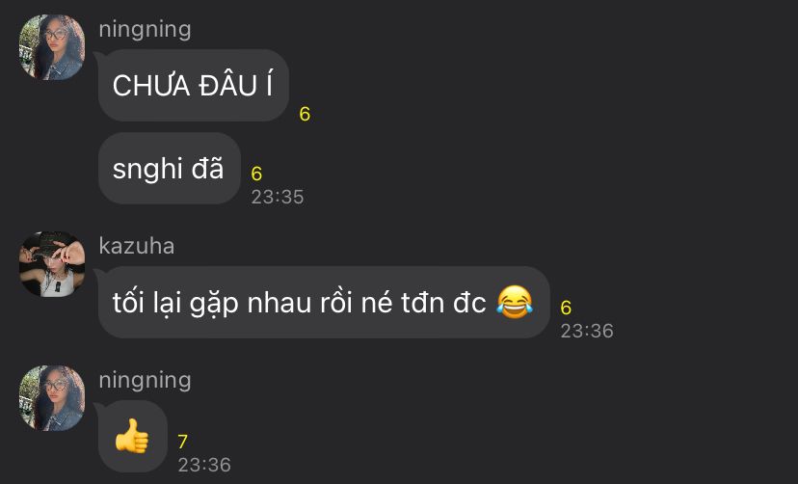The height and width of the screenshot is (484, 798).
Task: Click ningning's username above the thumbs-up bubble
Action: [x=145, y=380]
